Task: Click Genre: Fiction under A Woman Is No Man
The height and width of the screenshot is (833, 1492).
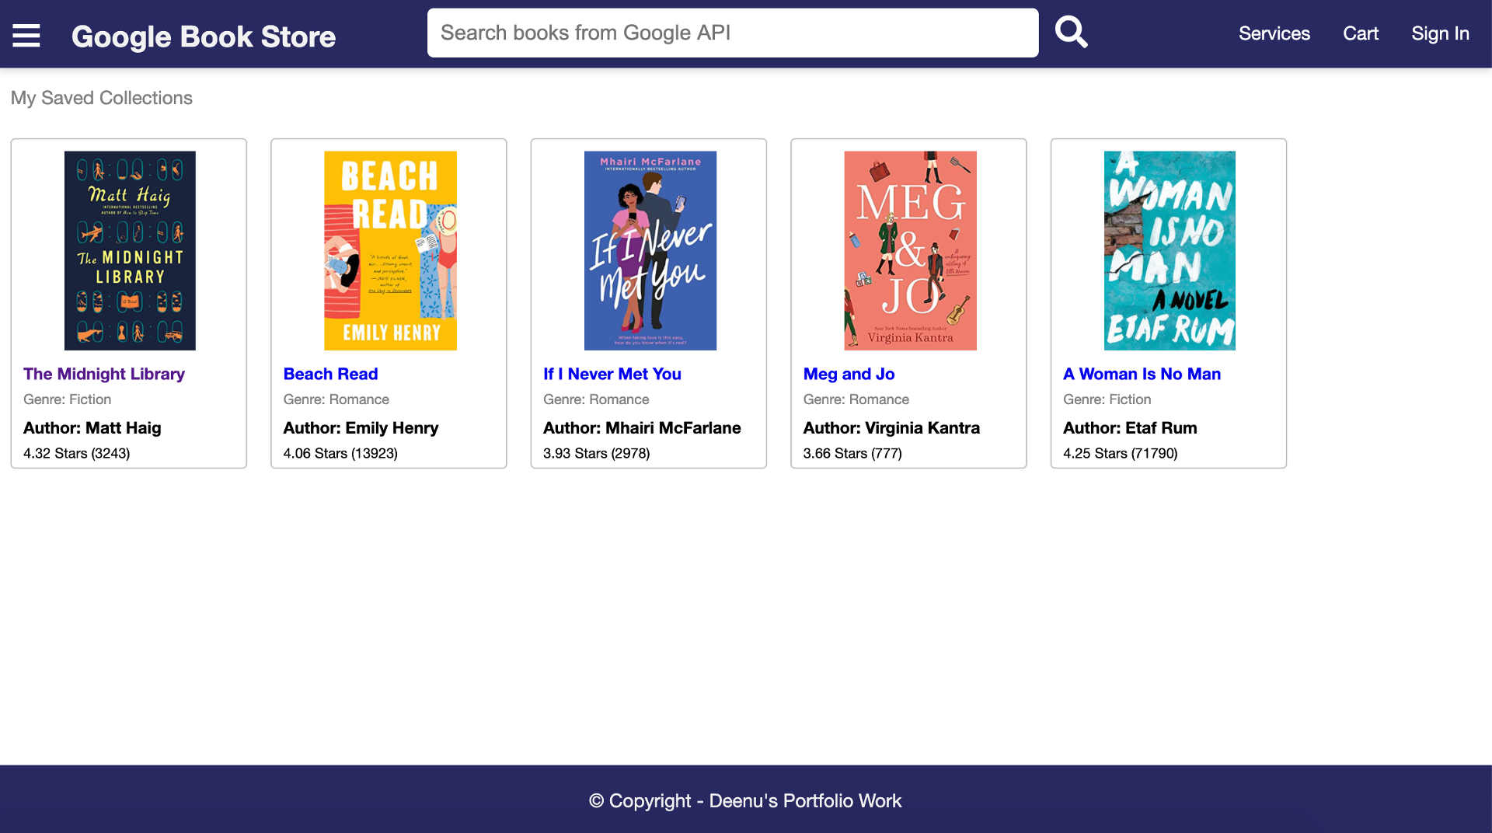Action: 1107,399
